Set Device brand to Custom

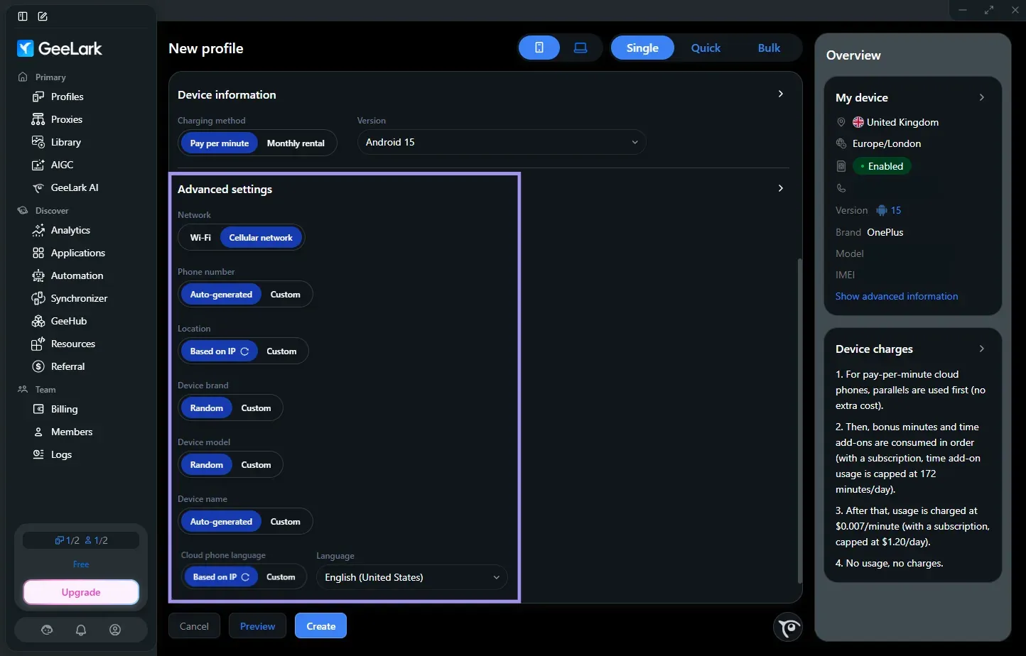click(x=256, y=408)
